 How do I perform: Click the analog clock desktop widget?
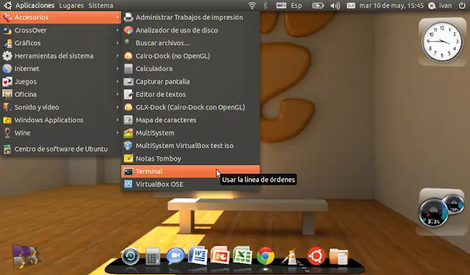pos(442,42)
